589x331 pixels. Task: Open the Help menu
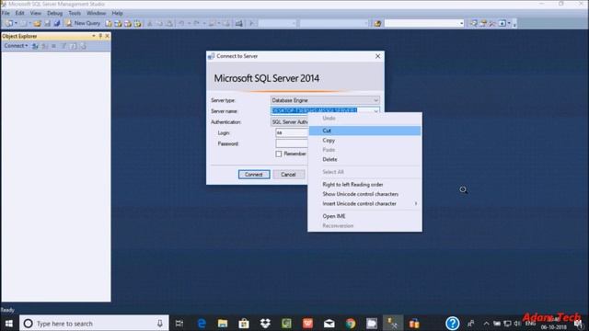point(117,13)
